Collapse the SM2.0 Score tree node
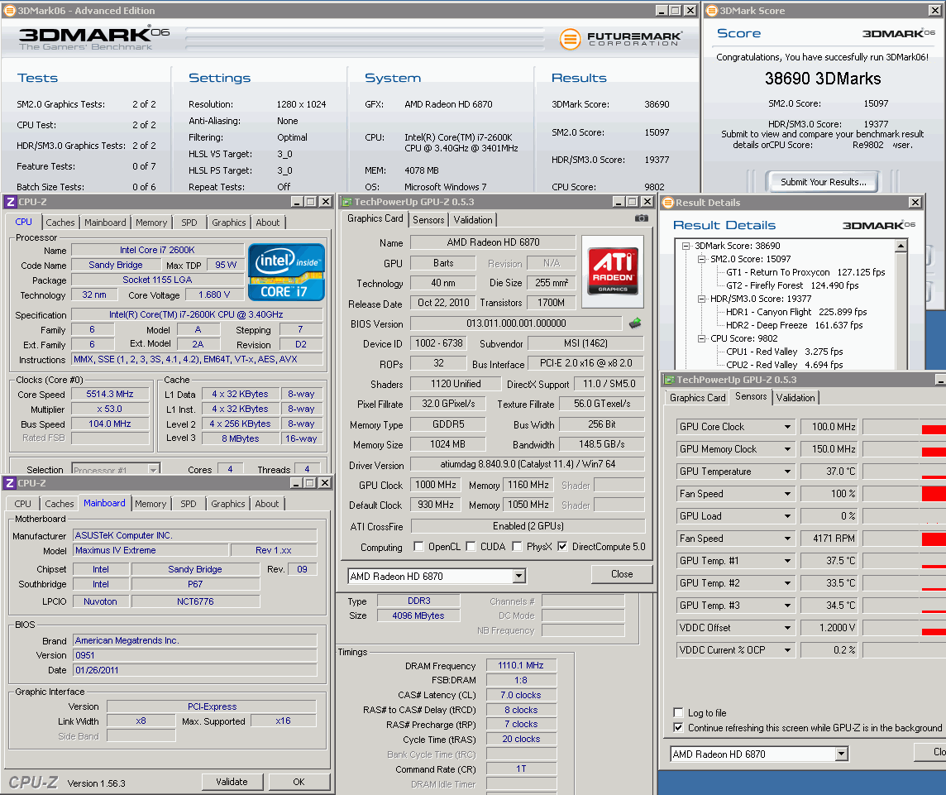 tap(702, 259)
